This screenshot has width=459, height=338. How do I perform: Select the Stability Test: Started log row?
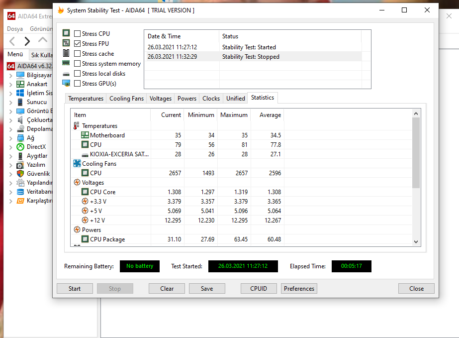point(254,47)
